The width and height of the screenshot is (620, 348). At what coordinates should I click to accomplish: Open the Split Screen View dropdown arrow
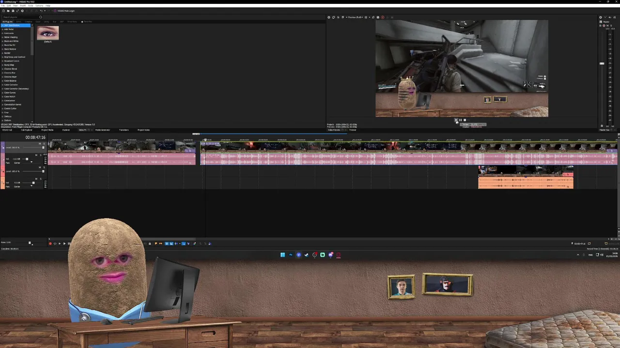347,17
